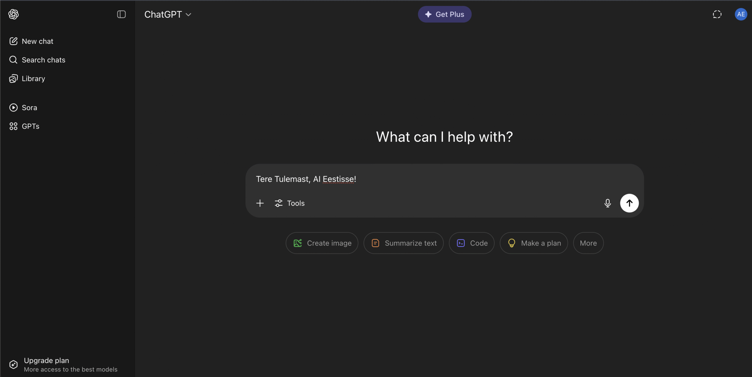Open the Library
752x377 pixels.
pos(27,79)
